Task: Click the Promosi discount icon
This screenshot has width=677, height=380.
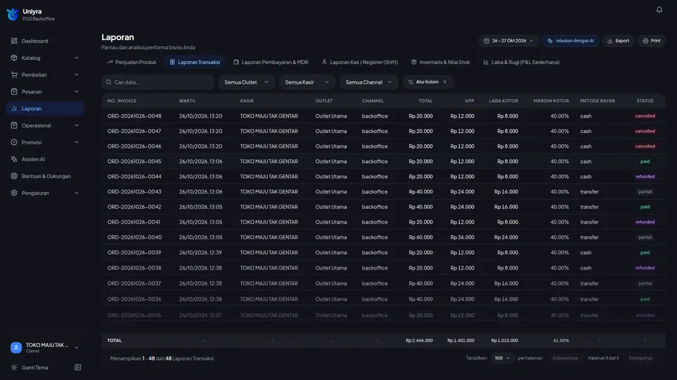Action: (x=14, y=142)
